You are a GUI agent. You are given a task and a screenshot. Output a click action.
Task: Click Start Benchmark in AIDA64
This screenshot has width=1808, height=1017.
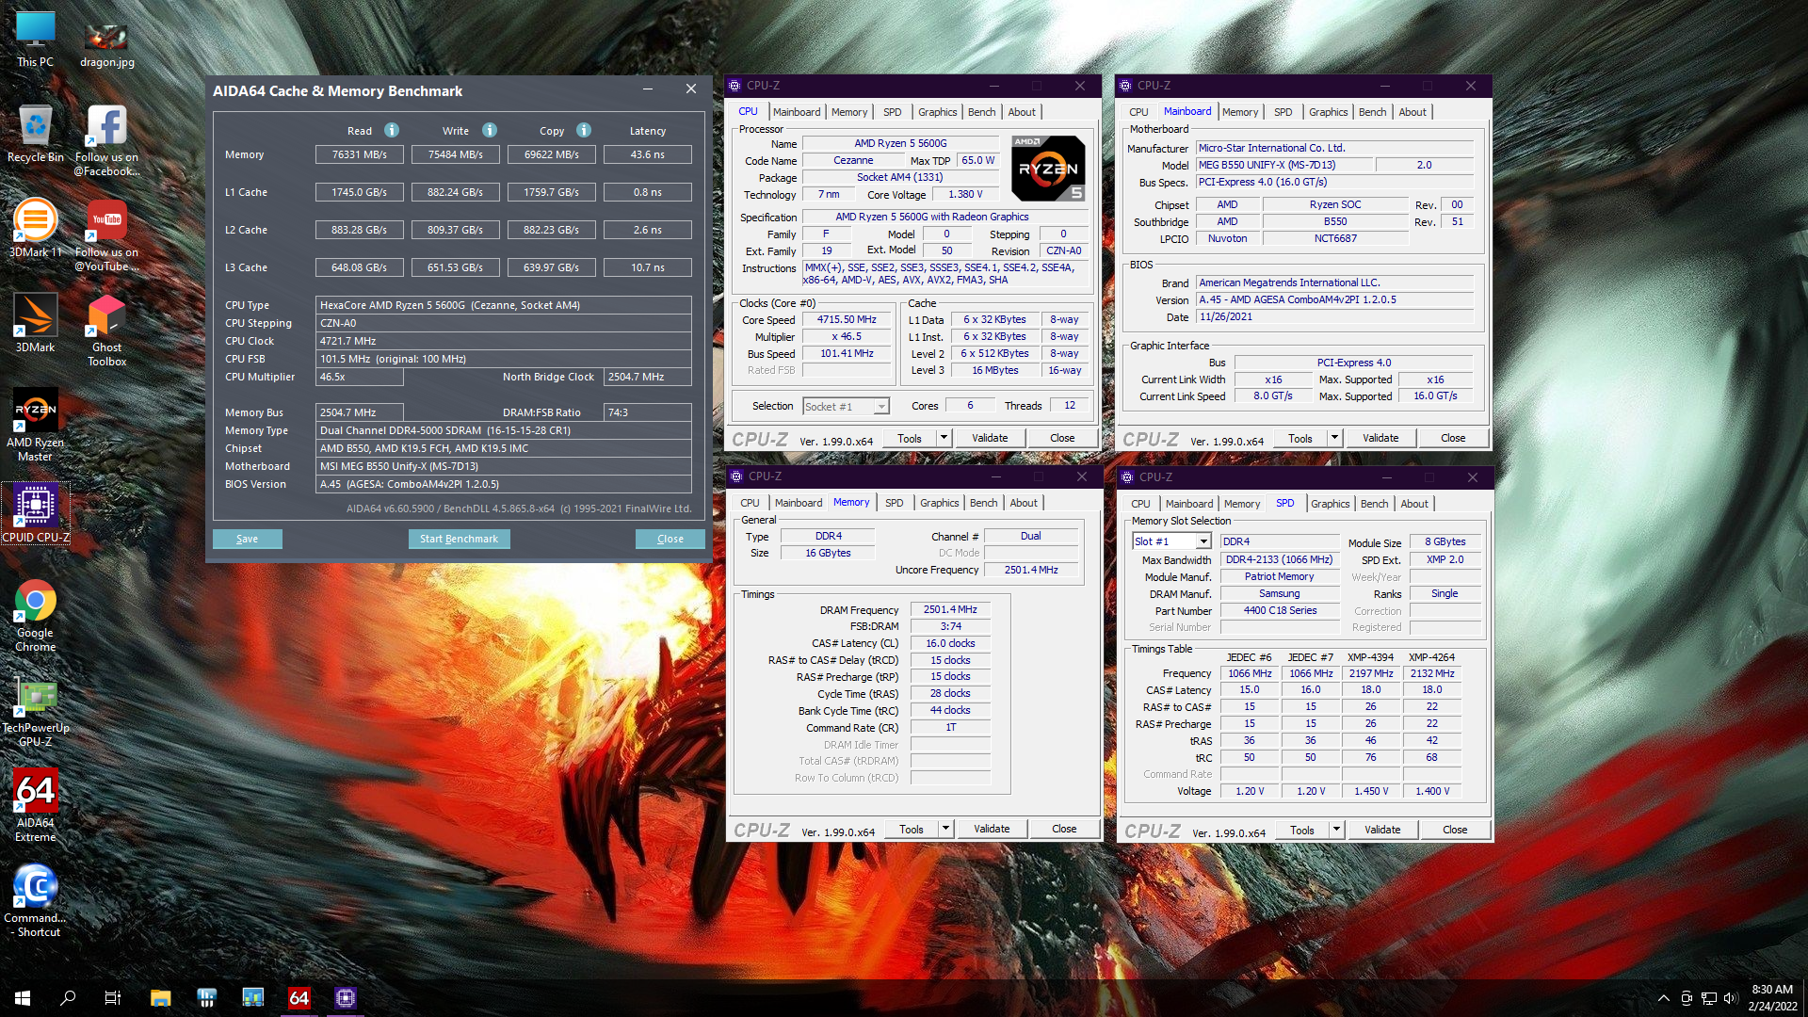(x=459, y=539)
